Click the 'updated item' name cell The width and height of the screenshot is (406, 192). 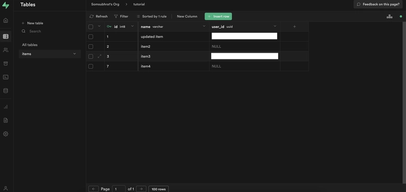(x=174, y=36)
